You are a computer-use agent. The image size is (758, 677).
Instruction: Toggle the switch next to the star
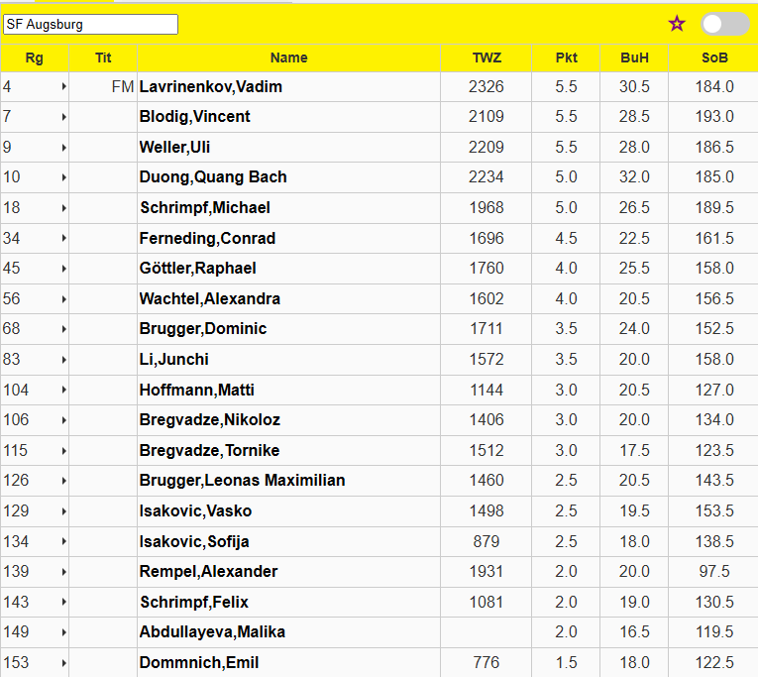[724, 24]
